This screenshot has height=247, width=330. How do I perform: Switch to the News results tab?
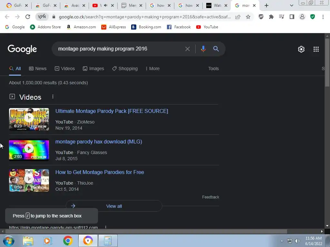(x=38, y=69)
